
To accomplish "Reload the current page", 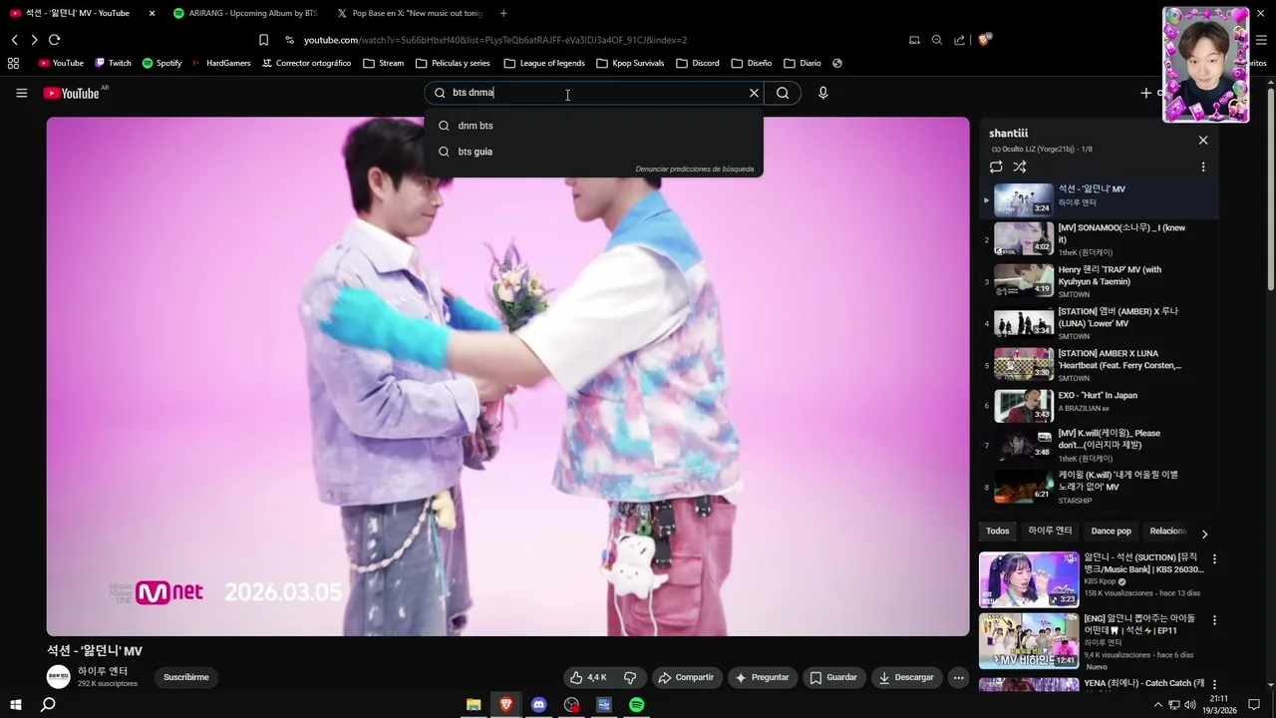I will [x=55, y=40].
